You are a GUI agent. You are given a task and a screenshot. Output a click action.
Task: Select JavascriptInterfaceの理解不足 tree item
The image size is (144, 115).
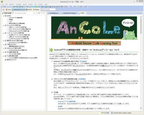(x=18, y=50)
